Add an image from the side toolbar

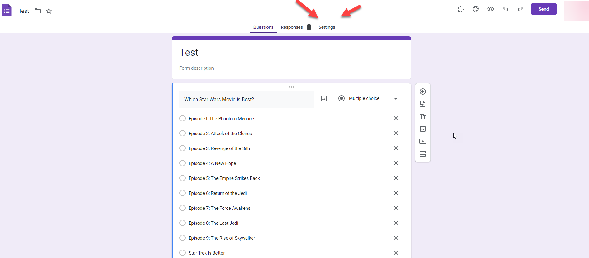pos(422,129)
